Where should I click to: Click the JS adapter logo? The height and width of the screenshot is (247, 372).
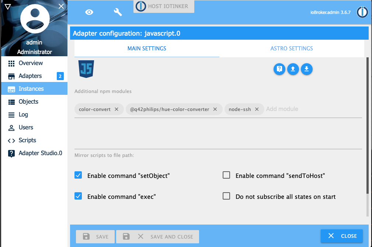click(x=86, y=69)
